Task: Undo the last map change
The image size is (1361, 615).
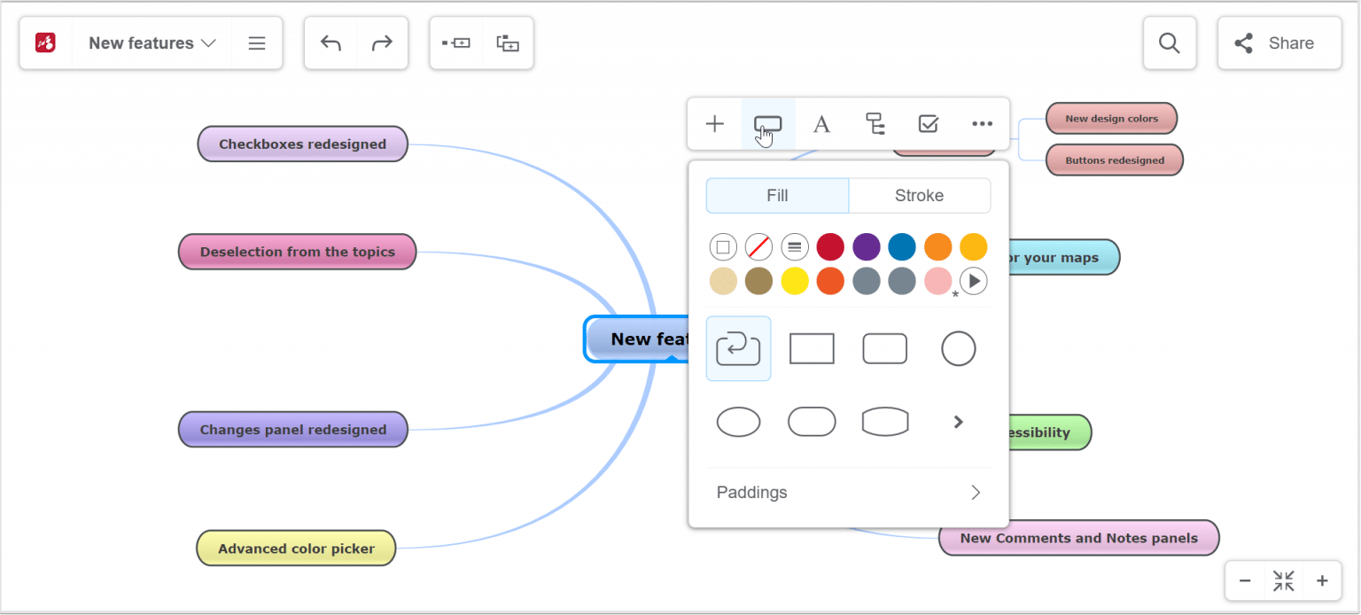Action: point(331,43)
